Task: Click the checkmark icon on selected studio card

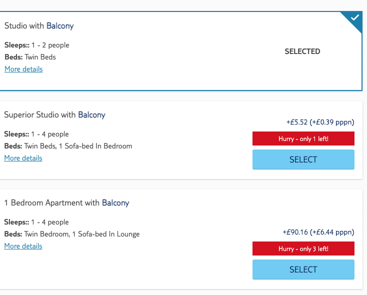Action: (x=355, y=17)
